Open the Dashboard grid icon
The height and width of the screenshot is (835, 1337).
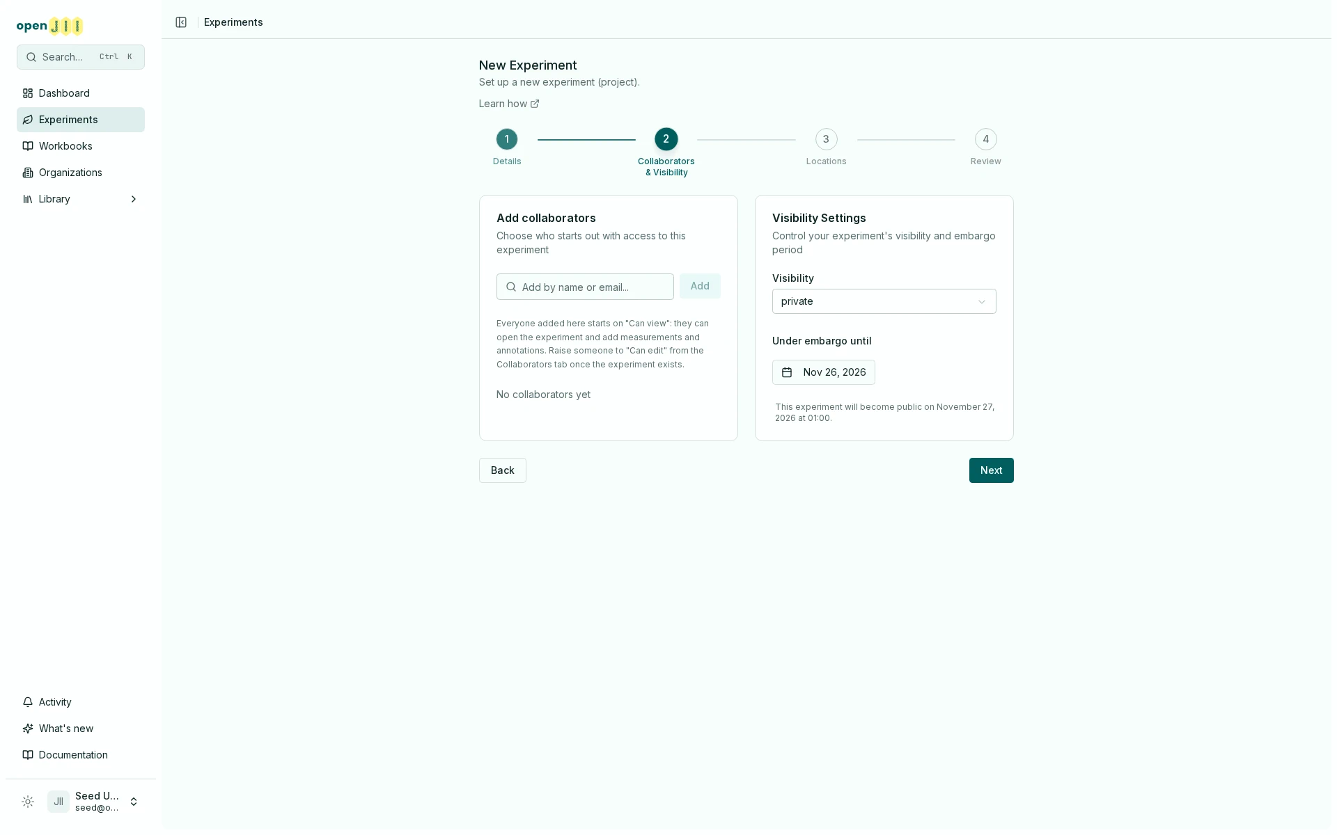point(28,93)
